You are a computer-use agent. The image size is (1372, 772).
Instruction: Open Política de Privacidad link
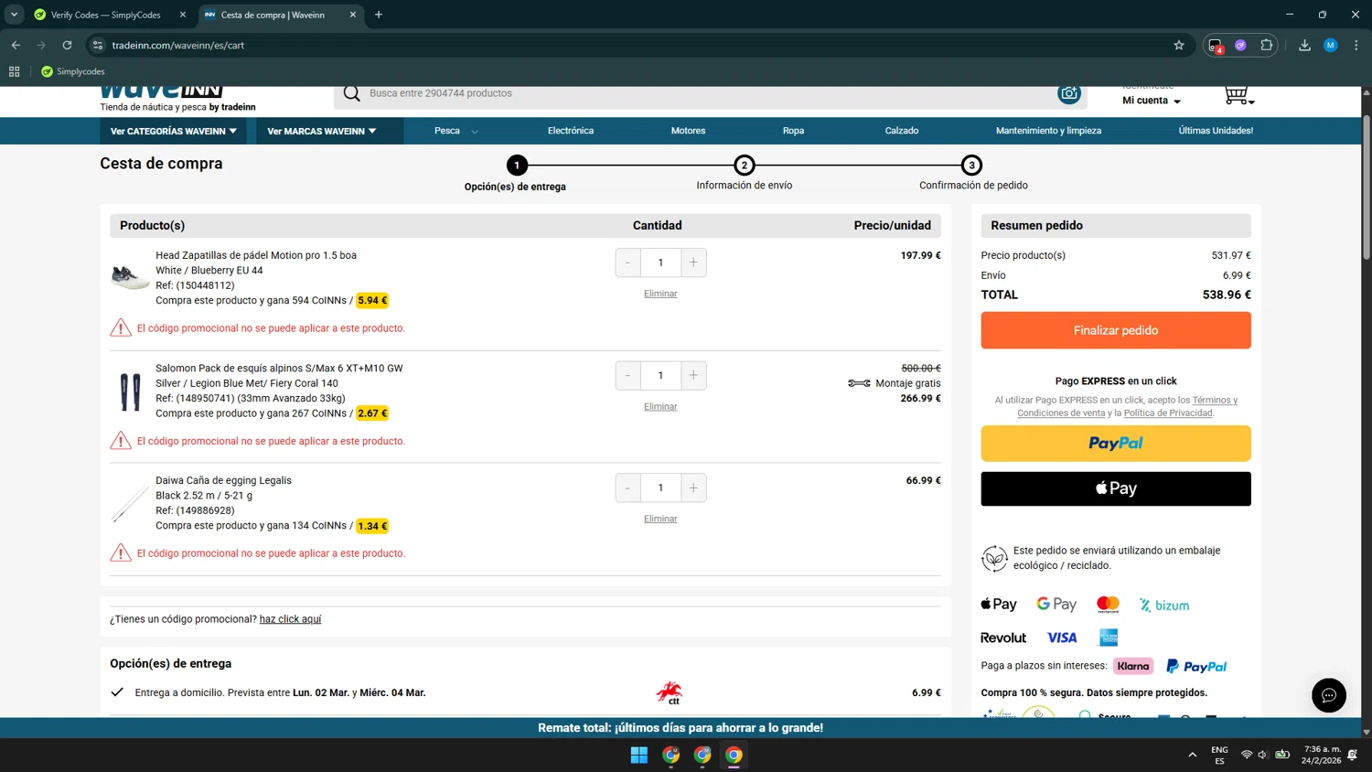click(1168, 413)
